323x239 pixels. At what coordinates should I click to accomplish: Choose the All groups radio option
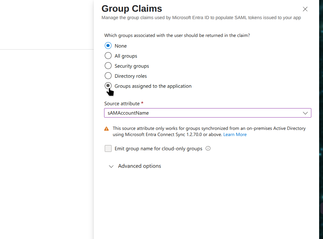(108, 56)
